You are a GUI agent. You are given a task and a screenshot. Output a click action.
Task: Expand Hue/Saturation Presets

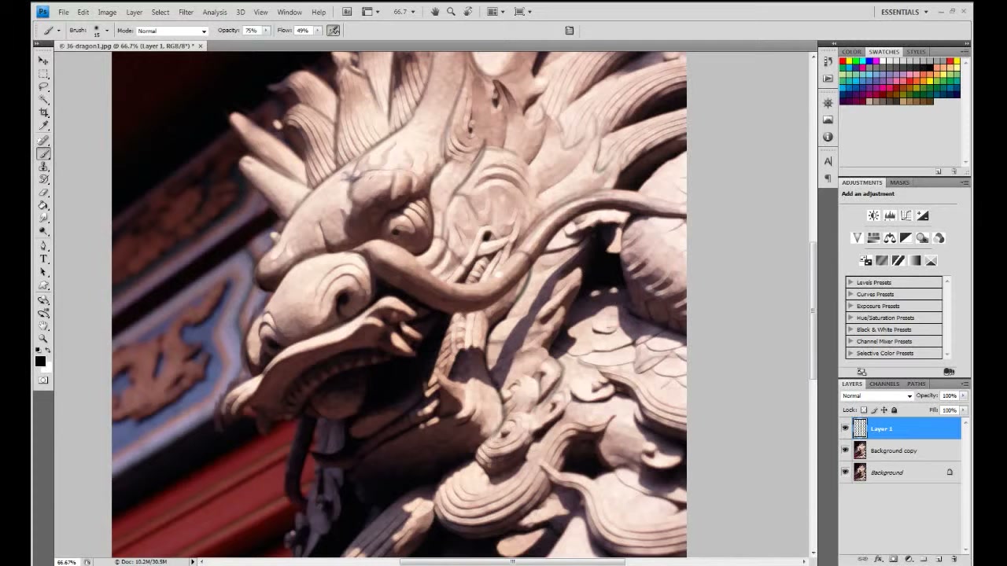point(850,318)
